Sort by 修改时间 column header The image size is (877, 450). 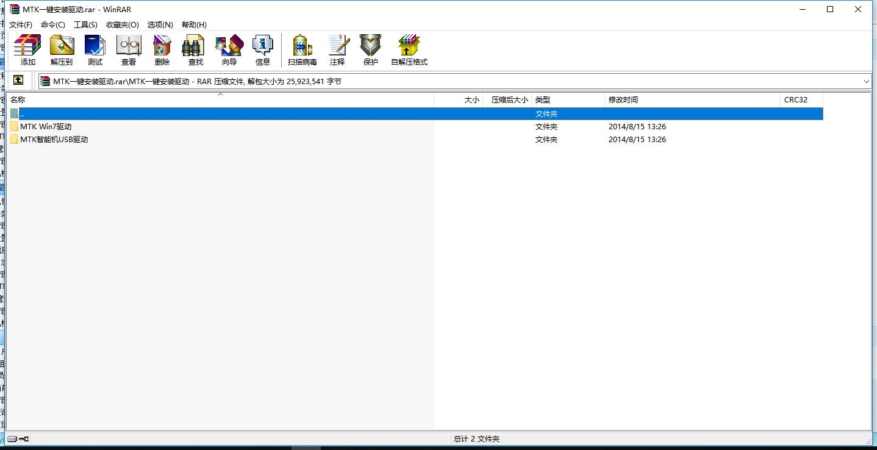693,99
